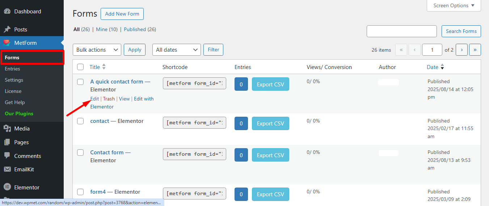Open 'A quick contact form' title link
489x206 pixels.
[x=117, y=82]
